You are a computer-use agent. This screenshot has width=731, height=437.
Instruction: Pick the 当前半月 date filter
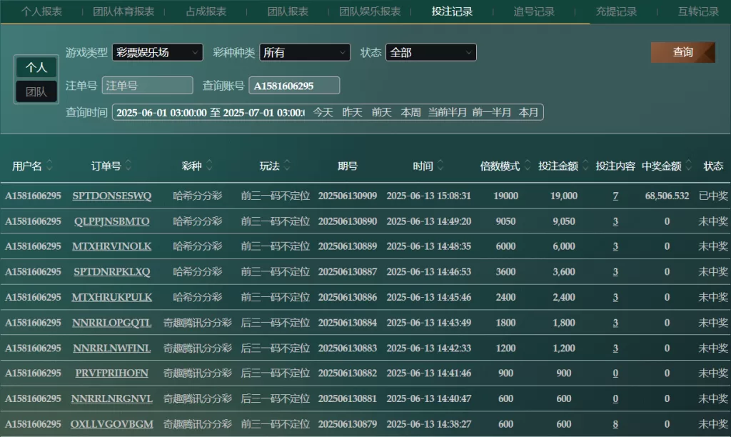pos(447,112)
